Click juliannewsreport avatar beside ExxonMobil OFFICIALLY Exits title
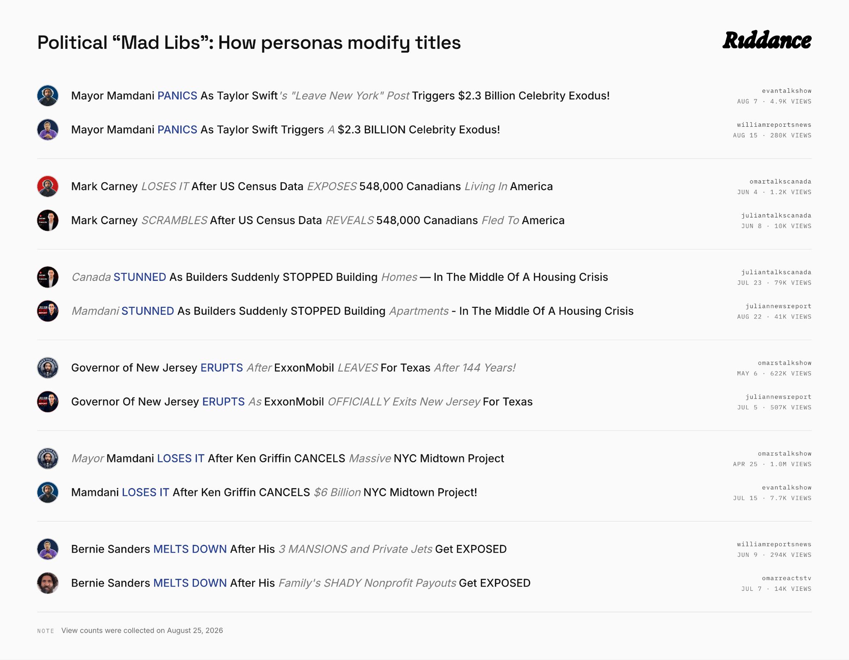This screenshot has width=849, height=660. 48,402
